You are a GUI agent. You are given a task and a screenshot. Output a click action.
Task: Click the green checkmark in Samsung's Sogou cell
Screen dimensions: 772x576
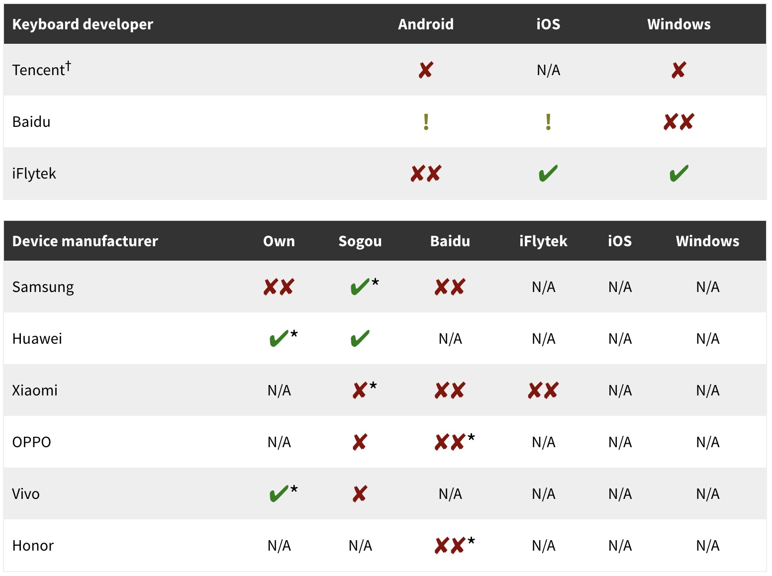tap(360, 287)
